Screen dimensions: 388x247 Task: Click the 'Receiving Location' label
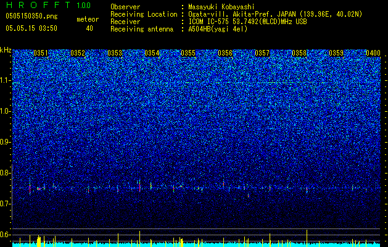coord(144,14)
